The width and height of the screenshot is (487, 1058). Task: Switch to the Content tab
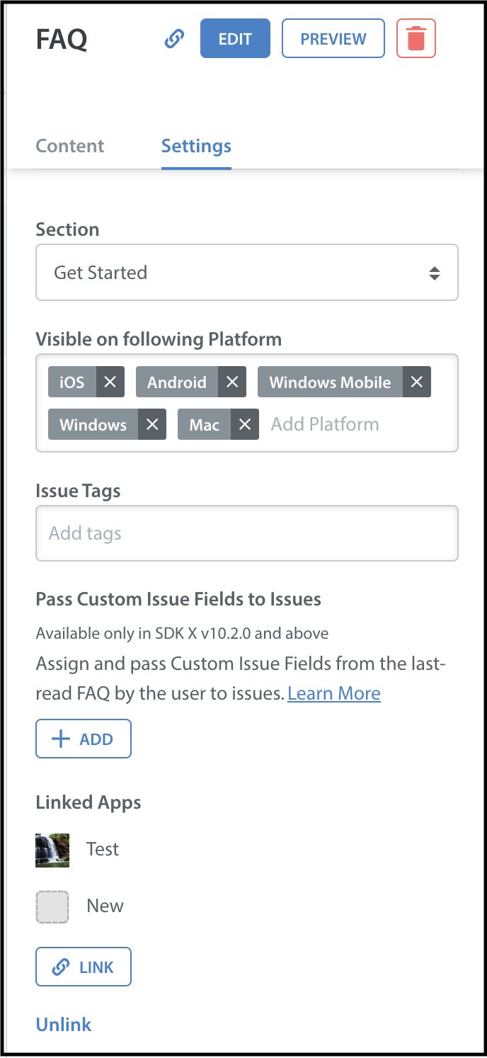(70, 146)
